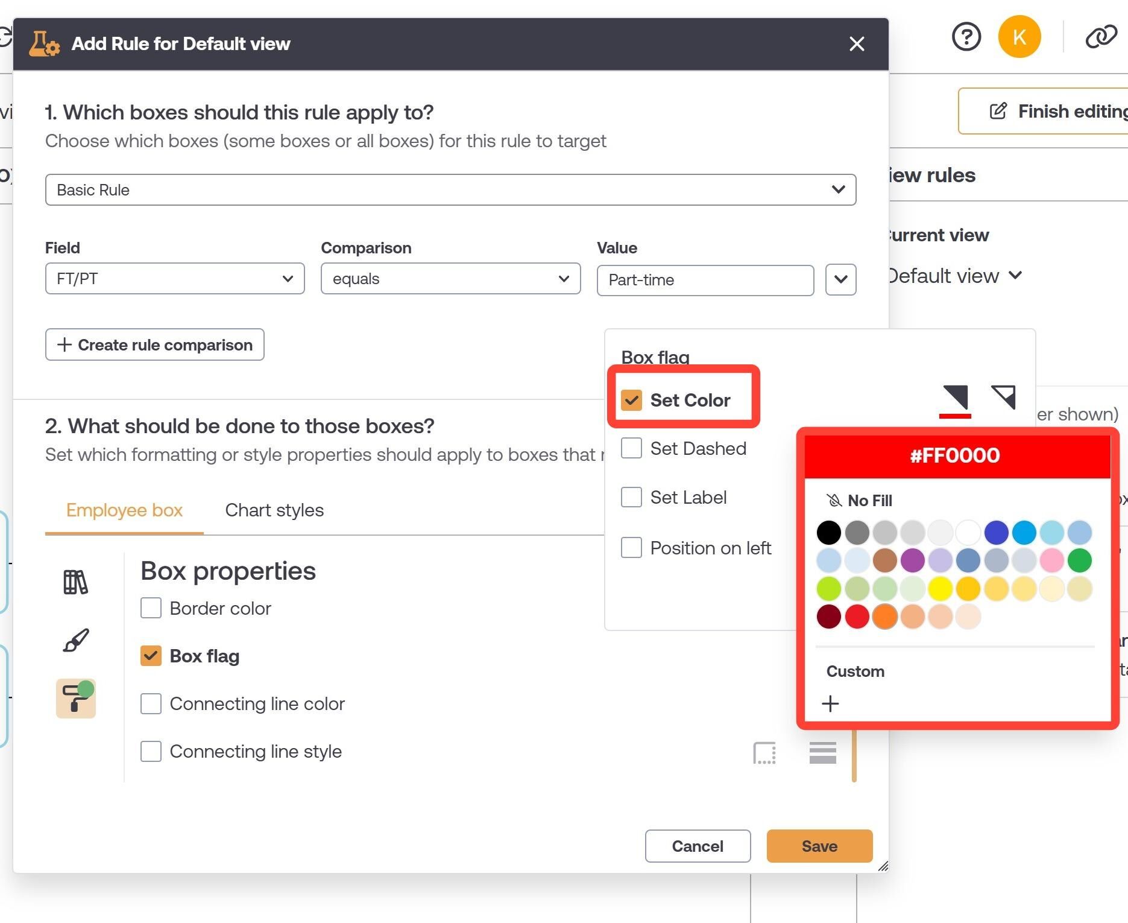
Task: Open the Basic Rule dropdown
Action: pyautogui.click(x=450, y=190)
